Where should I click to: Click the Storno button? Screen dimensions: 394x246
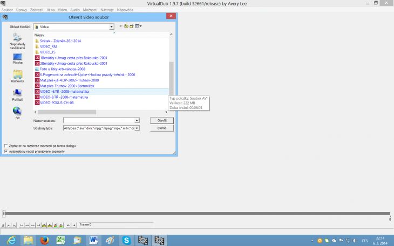tap(162, 128)
